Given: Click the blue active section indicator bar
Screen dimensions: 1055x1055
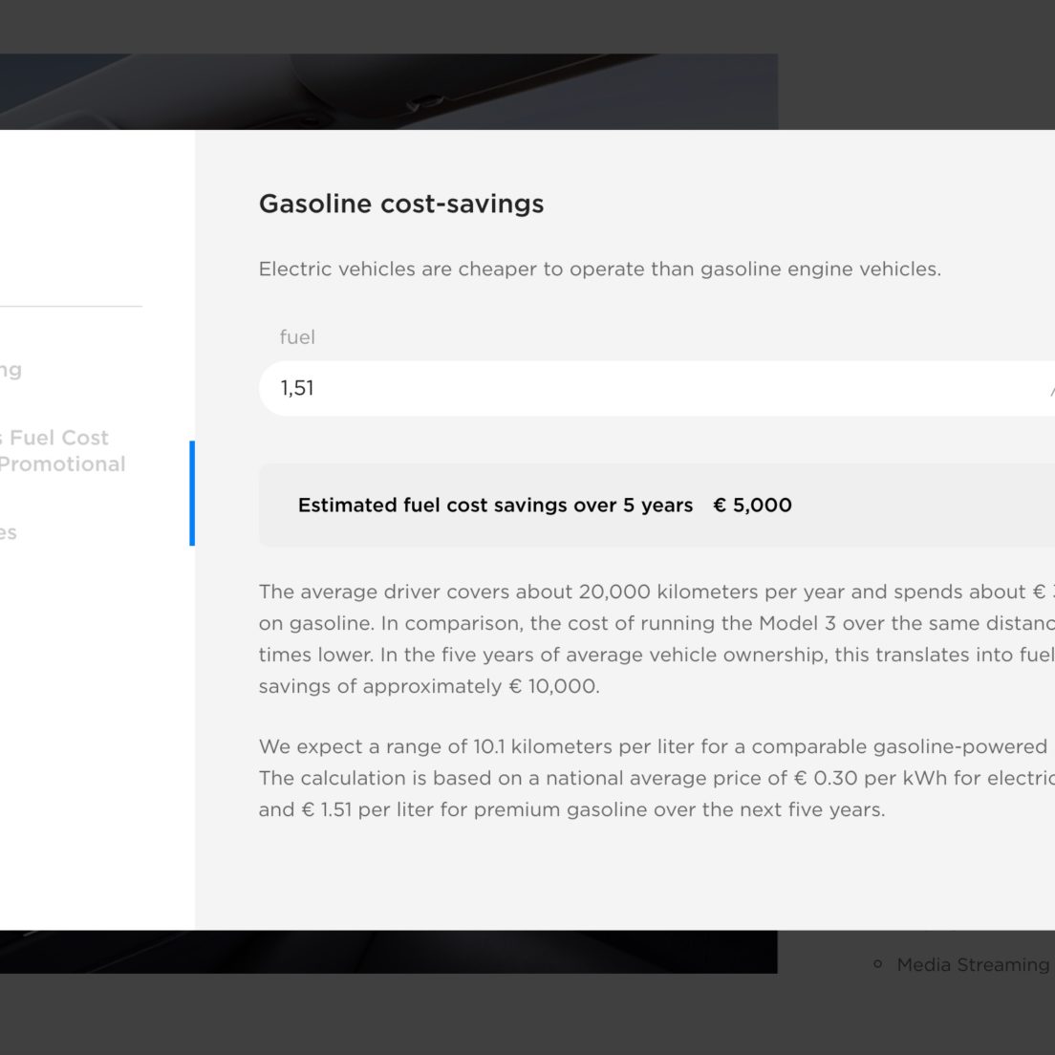Looking at the screenshot, I should 192,493.
